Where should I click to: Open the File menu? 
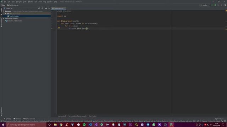pos(5,2)
